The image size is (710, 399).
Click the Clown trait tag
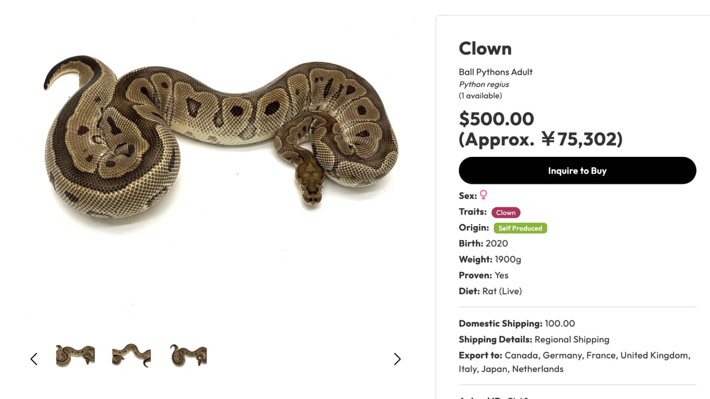[x=506, y=212]
